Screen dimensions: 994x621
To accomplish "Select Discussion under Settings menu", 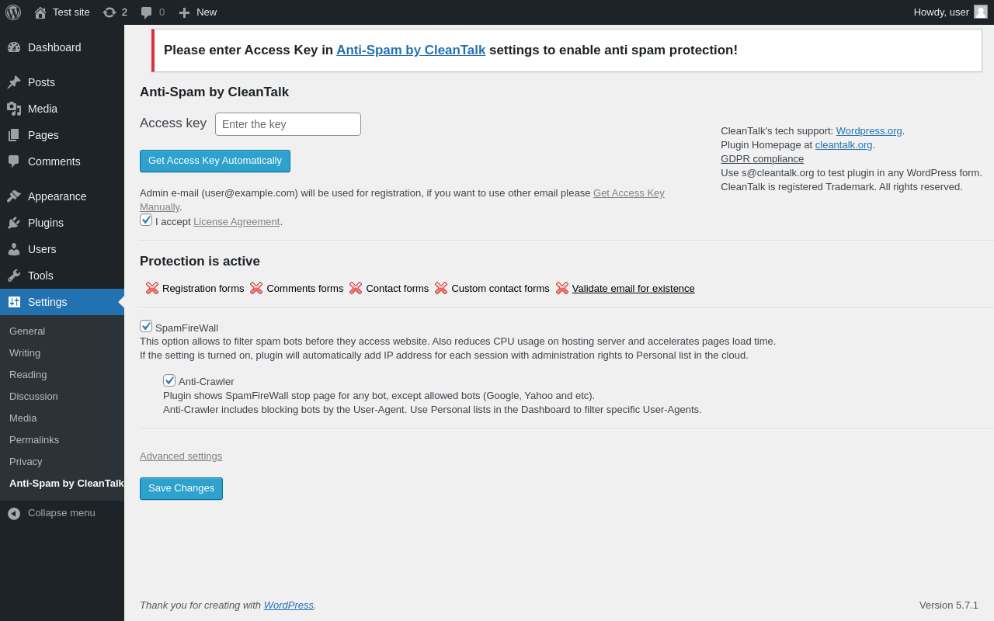I will pyautogui.click(x=33, y=396).
